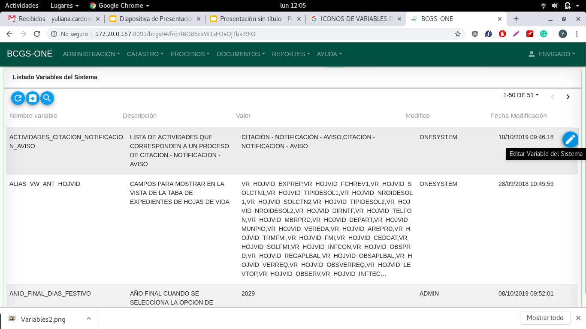Image resolution: width=586 pixels, height=329 pixels.
Task: Click the blue search magnifier icon
Action: (x=47, y=98)
